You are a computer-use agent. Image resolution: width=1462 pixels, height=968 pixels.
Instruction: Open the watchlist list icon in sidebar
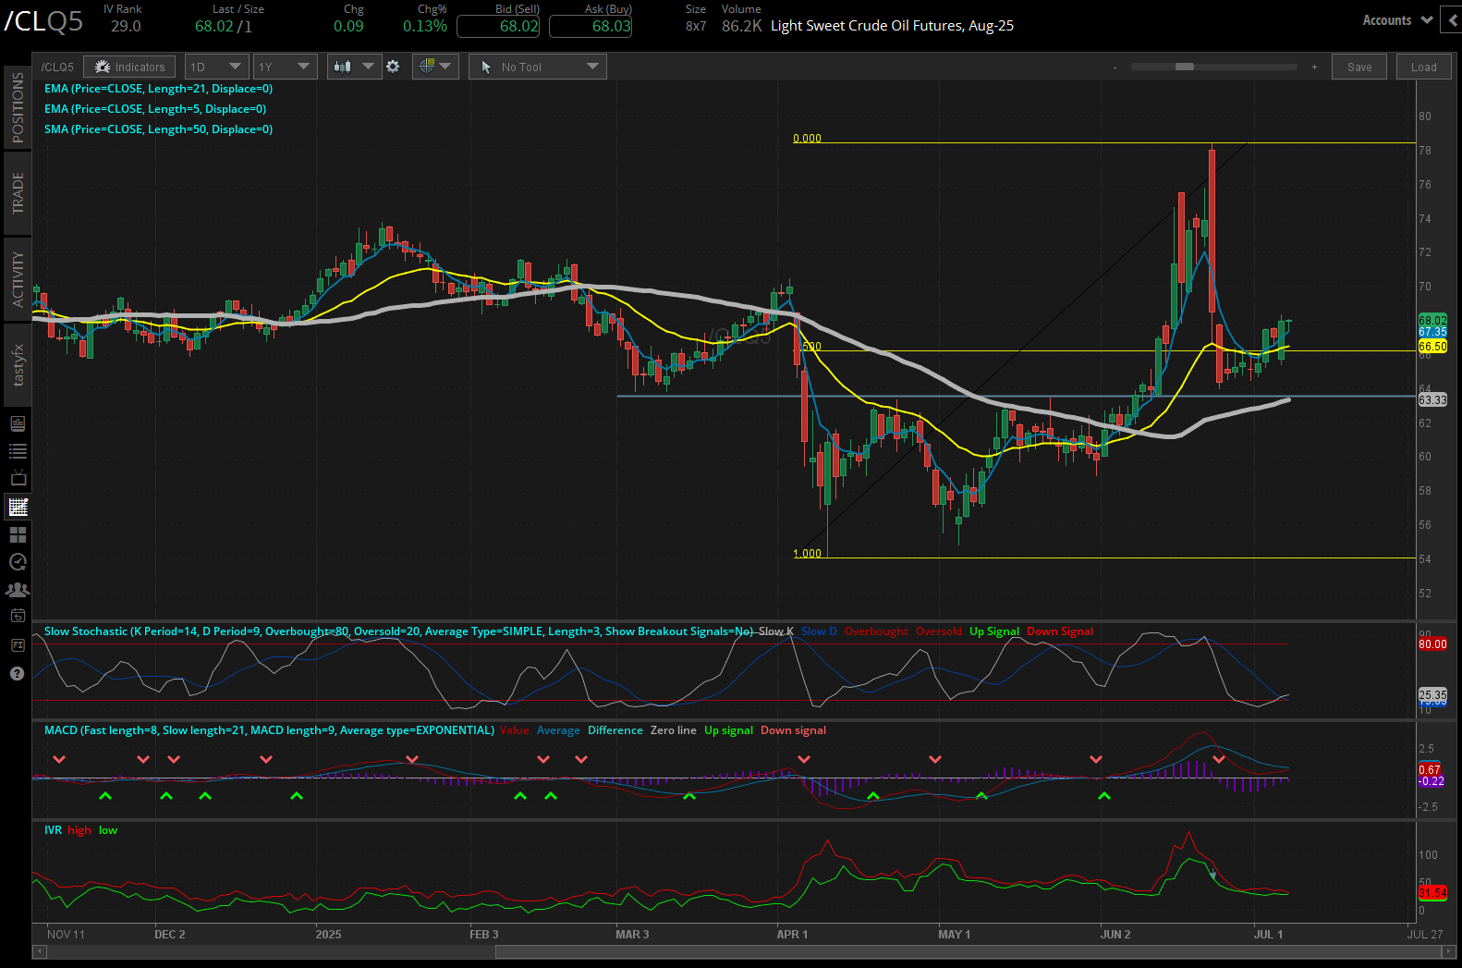point(18,451)
